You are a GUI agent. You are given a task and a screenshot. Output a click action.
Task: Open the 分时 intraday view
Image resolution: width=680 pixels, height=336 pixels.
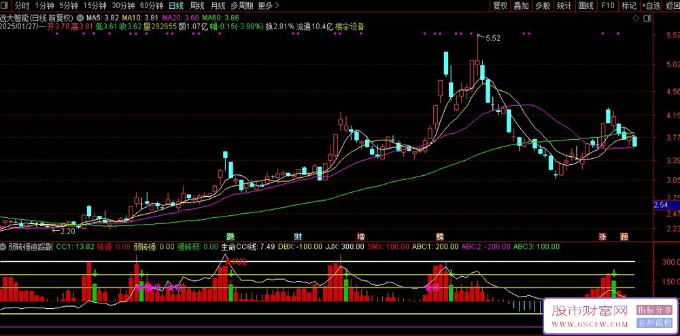[21, 5]
